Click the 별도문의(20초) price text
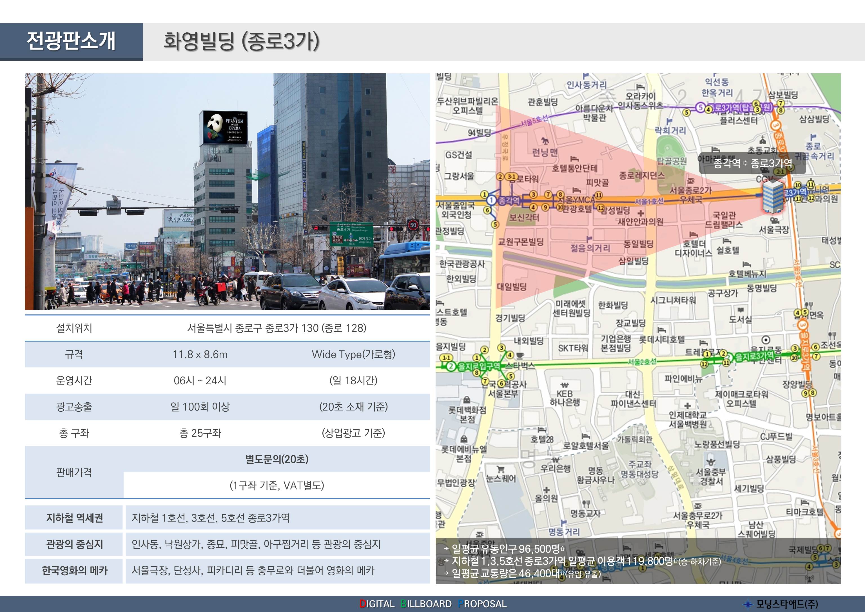Screen dimensions: 865x612 277,459
